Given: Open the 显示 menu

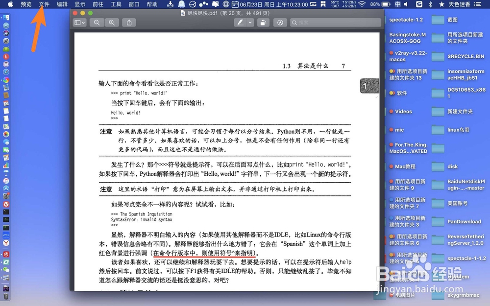Looking at the screenshot, I should [80, 4].
